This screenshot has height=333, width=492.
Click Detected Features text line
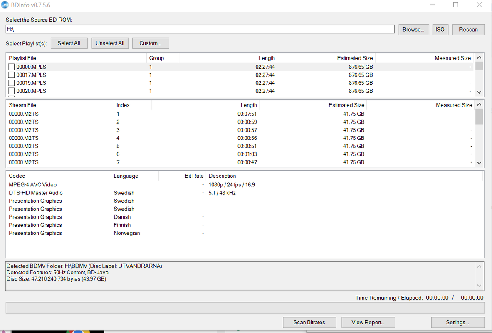57,272
